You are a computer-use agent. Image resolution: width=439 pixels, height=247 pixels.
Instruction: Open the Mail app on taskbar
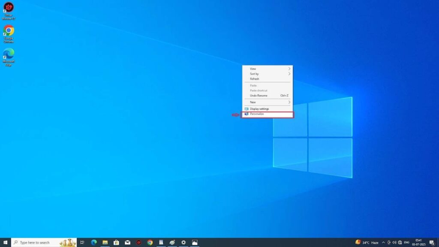(127, 242)
